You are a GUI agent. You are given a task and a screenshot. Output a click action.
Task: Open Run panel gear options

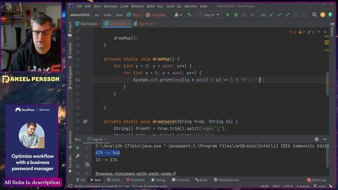(x=316, y=139)
